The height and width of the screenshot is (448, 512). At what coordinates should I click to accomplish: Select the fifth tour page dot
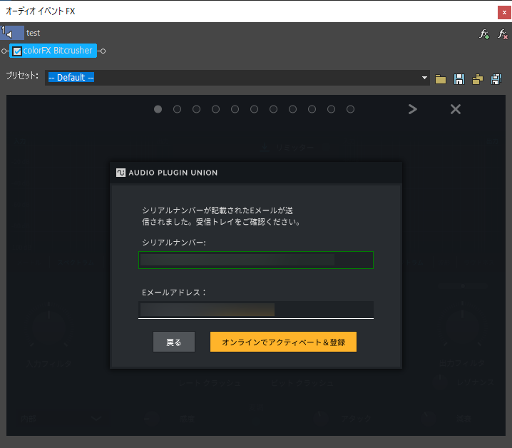(235, 109)
